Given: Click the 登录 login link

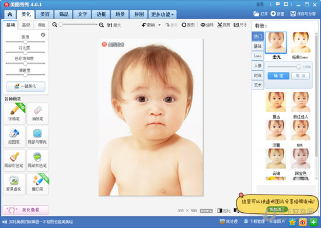Looking at the screenshot, I should click(x=260, y=4).
